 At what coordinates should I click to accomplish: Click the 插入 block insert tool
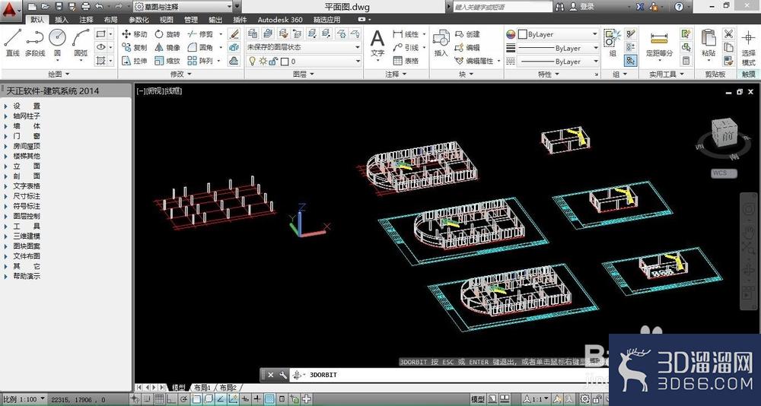click(x=441, y=43)
